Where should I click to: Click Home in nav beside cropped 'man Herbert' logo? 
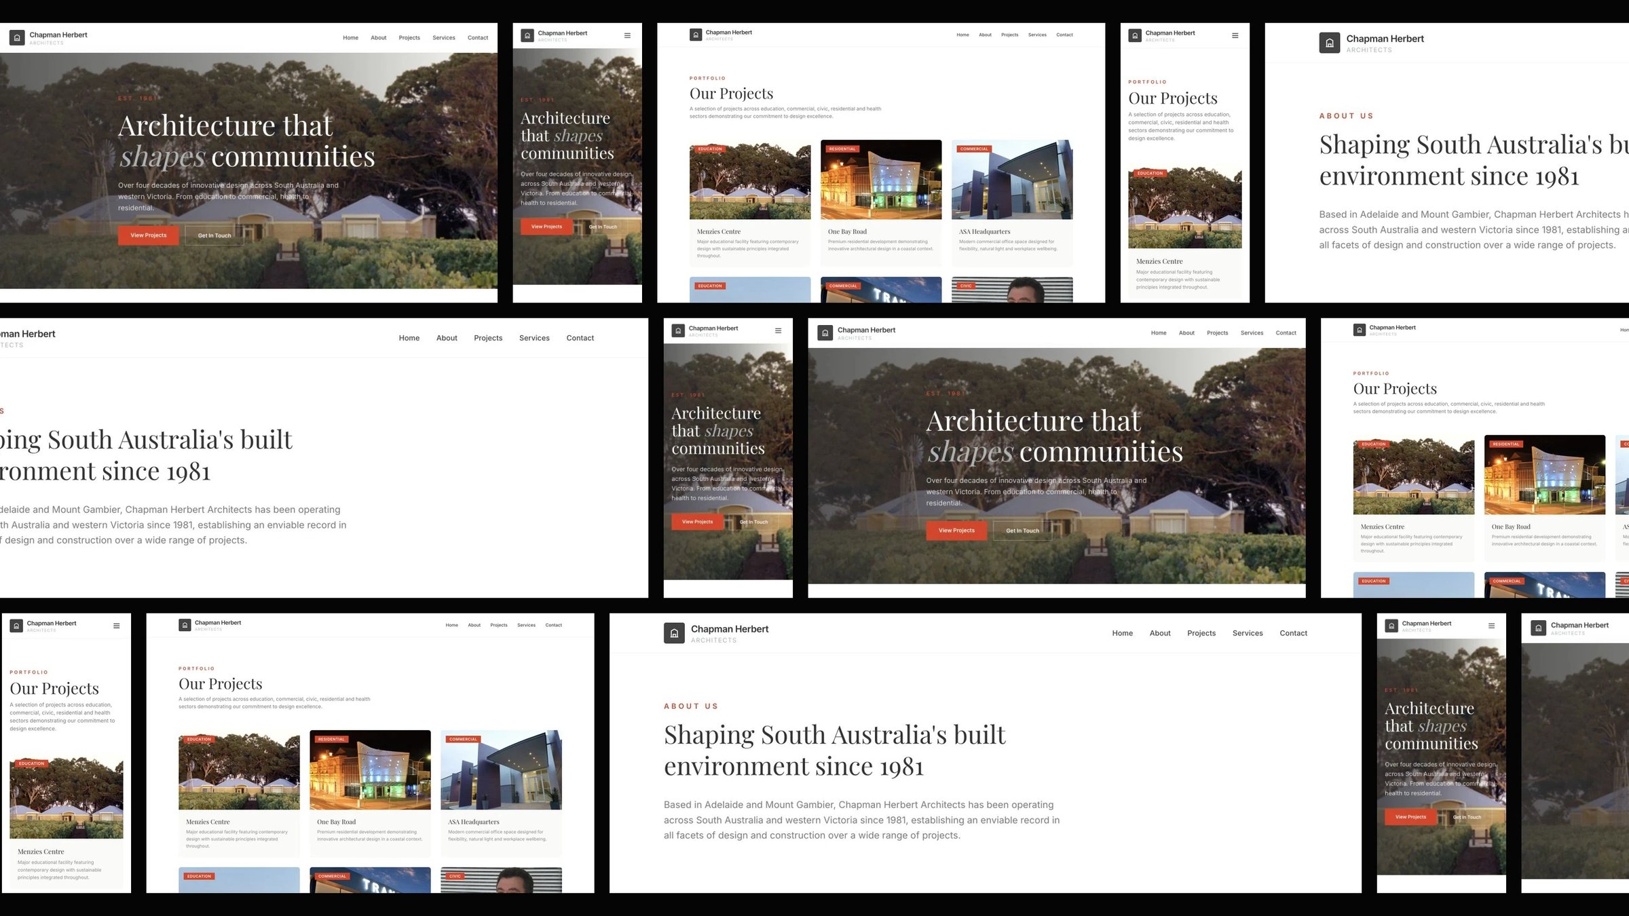(x=409, y=338)
